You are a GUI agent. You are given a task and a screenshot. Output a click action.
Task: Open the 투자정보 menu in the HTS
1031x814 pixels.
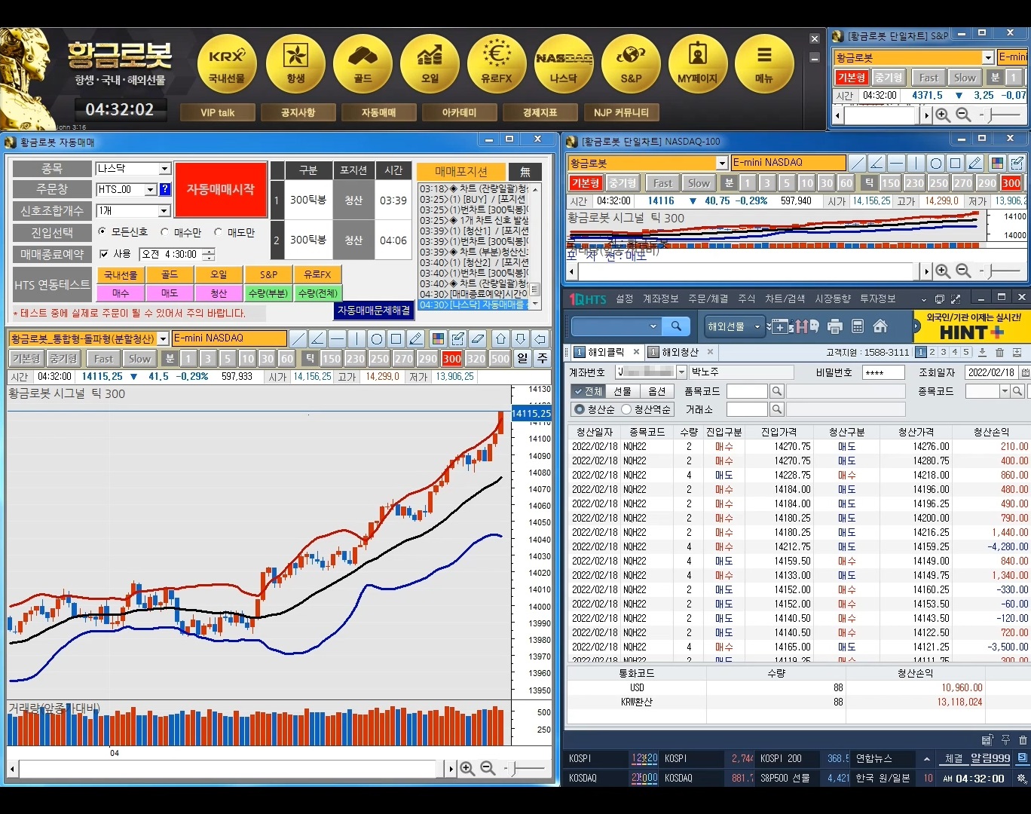878,299
